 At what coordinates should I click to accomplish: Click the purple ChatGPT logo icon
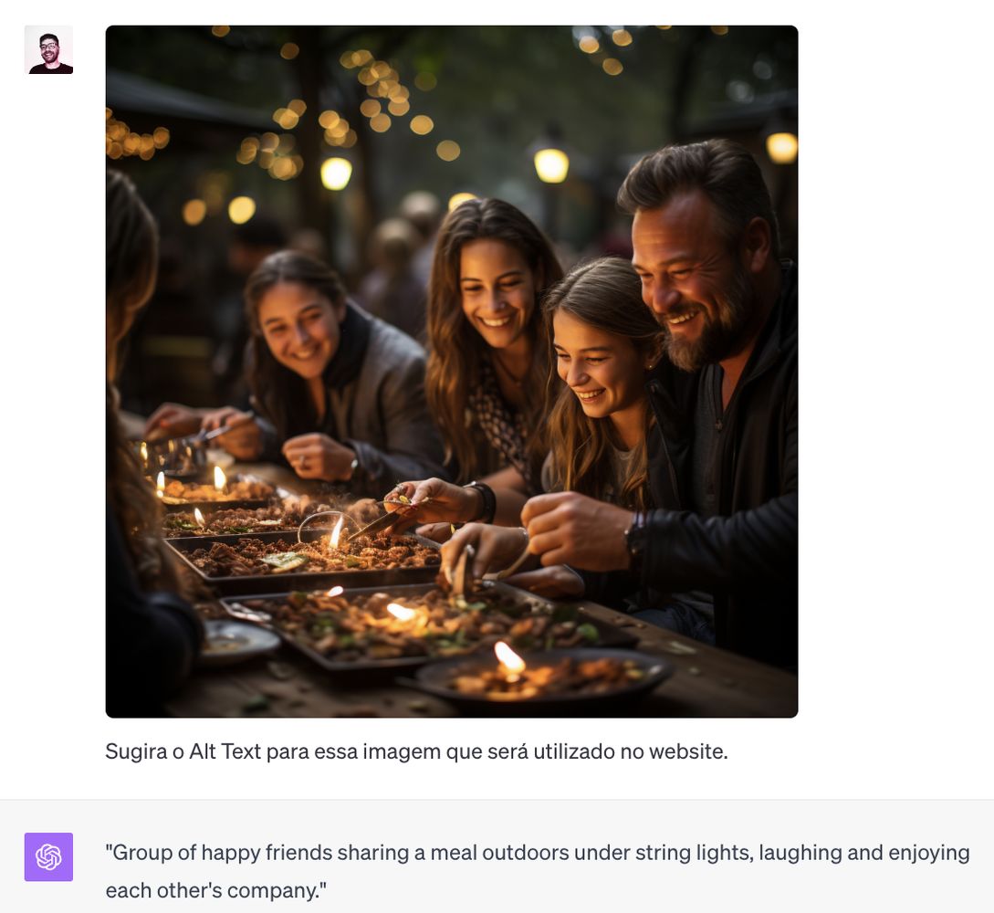point(48,856)
